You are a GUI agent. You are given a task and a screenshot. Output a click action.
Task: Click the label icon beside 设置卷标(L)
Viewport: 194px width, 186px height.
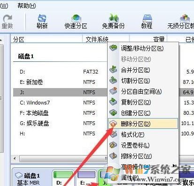coord(113,145)
